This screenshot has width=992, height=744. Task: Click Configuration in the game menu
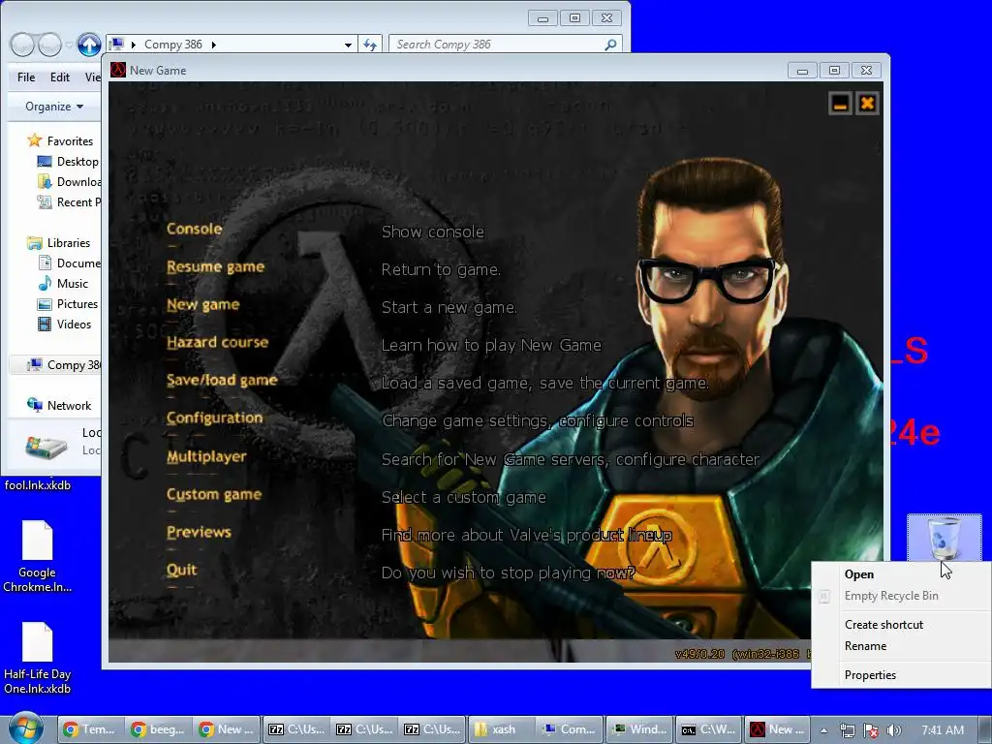pos(214,418)
